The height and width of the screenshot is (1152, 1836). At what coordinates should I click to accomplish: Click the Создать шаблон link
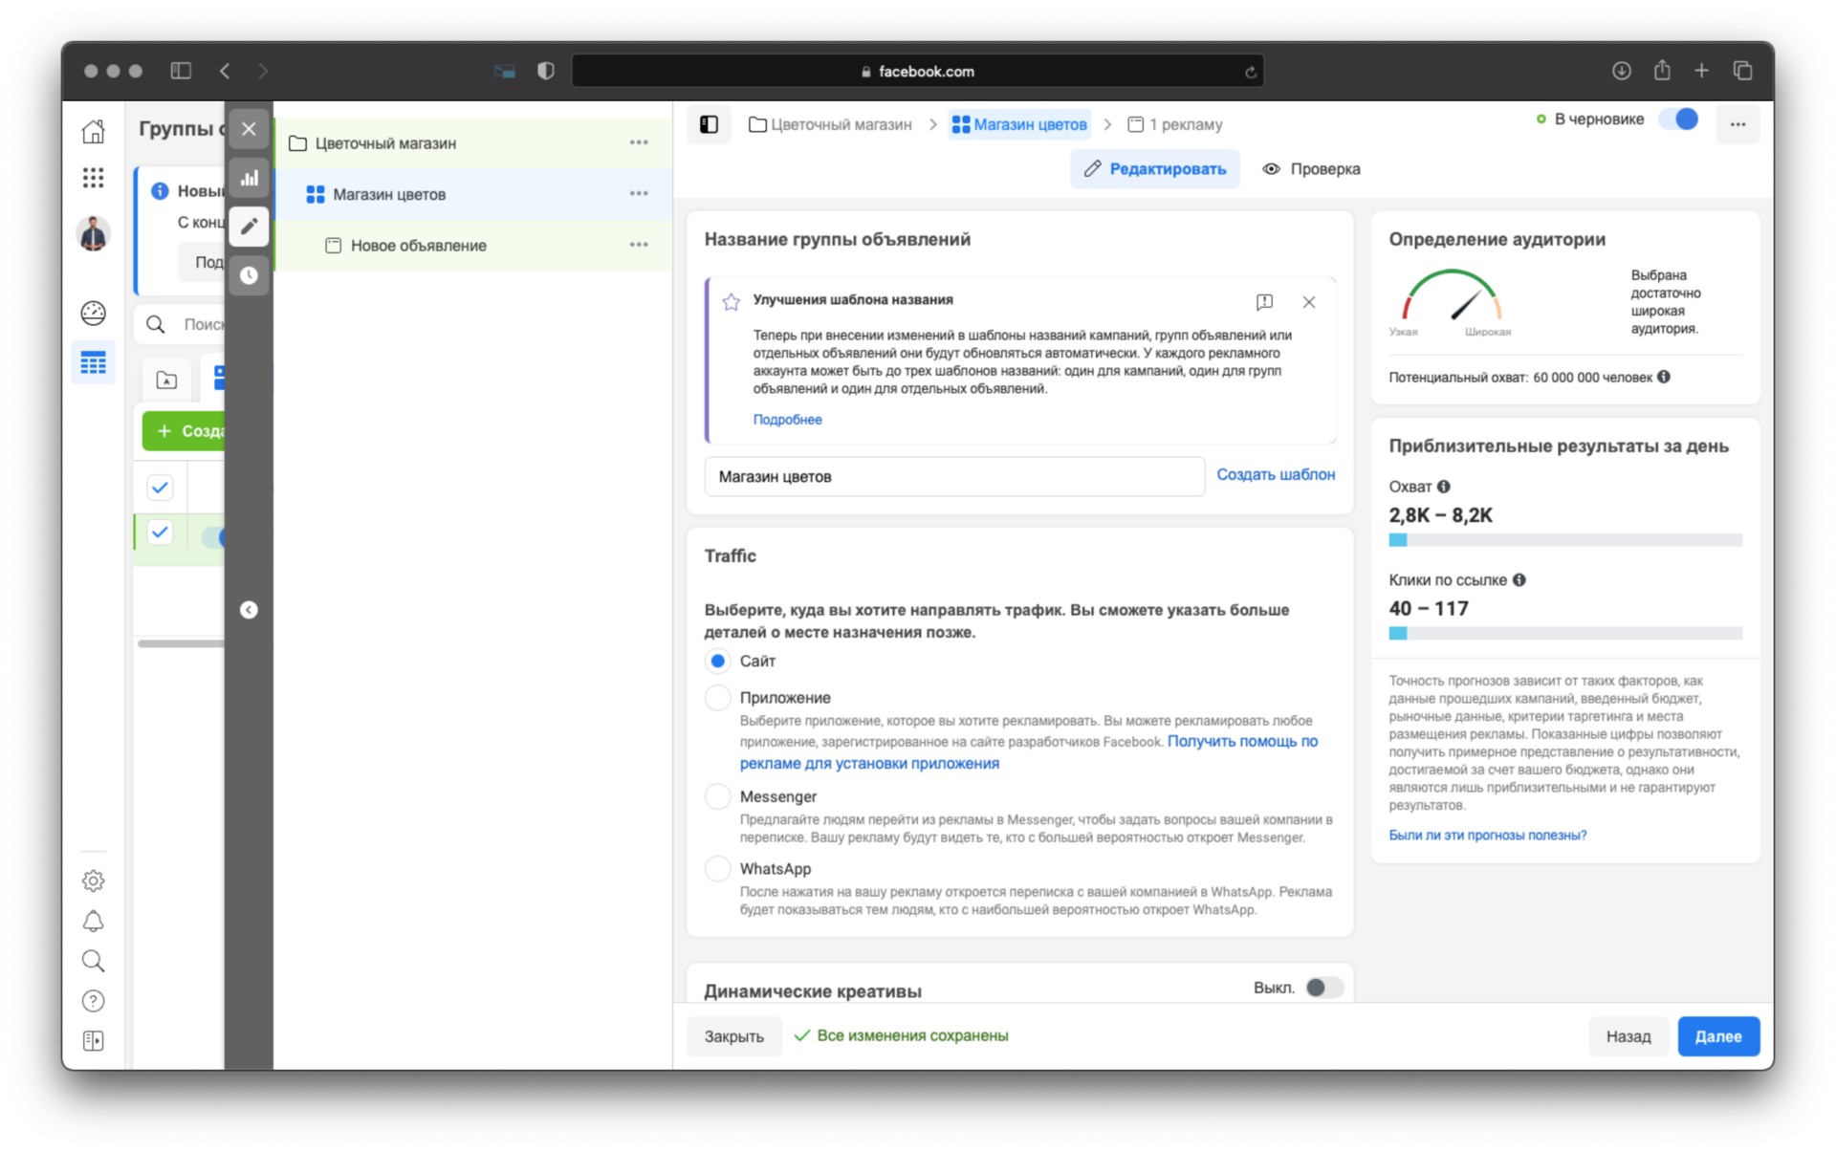[1275, 474]
